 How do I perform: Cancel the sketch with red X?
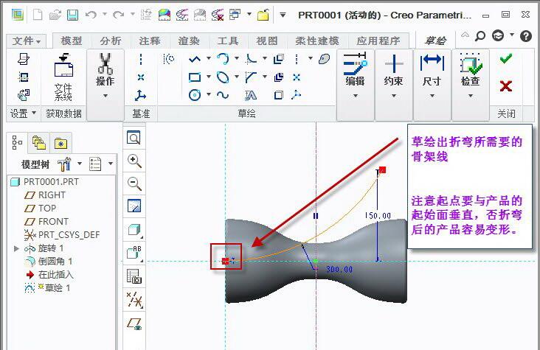click(x=505, y=85)
